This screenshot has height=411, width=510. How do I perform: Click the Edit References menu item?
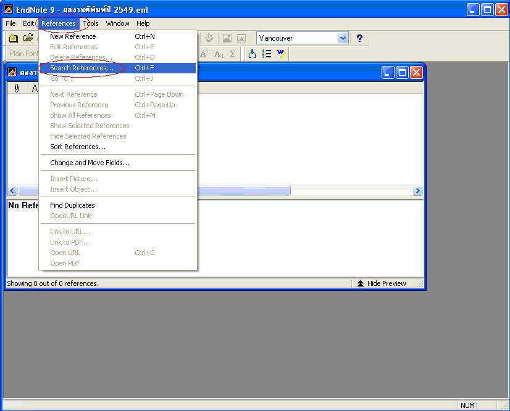point(118,47)
